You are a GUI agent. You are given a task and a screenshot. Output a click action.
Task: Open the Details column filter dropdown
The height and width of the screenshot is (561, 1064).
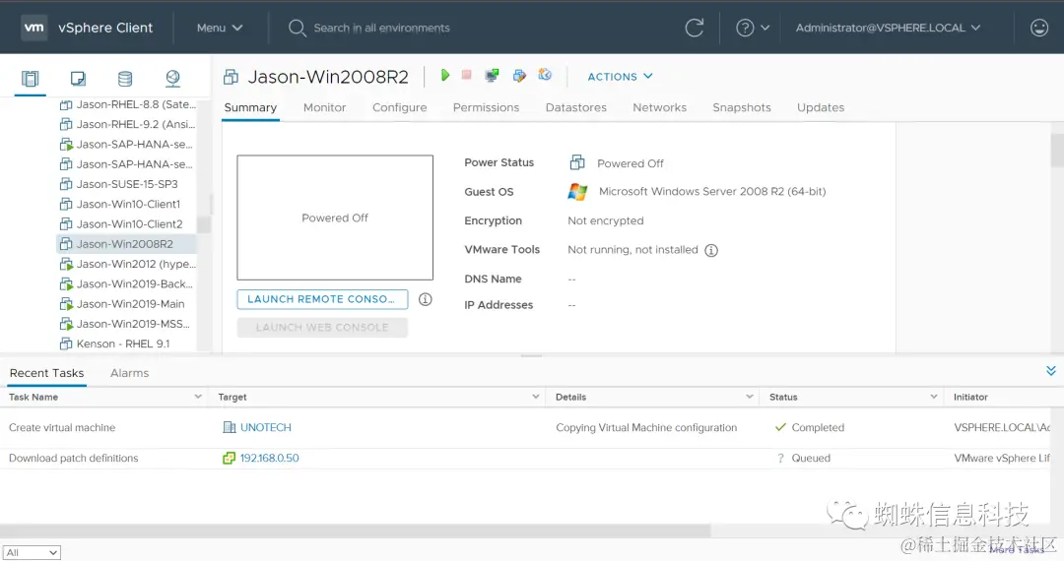click(x=749, y=397)
